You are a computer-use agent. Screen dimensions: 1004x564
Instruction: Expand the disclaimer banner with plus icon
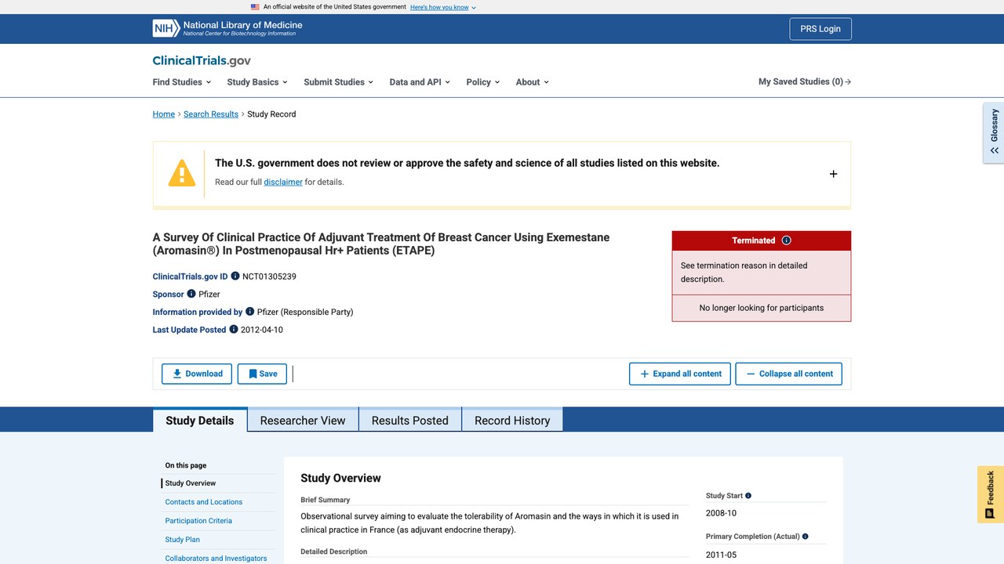click(x=833, y=174)
